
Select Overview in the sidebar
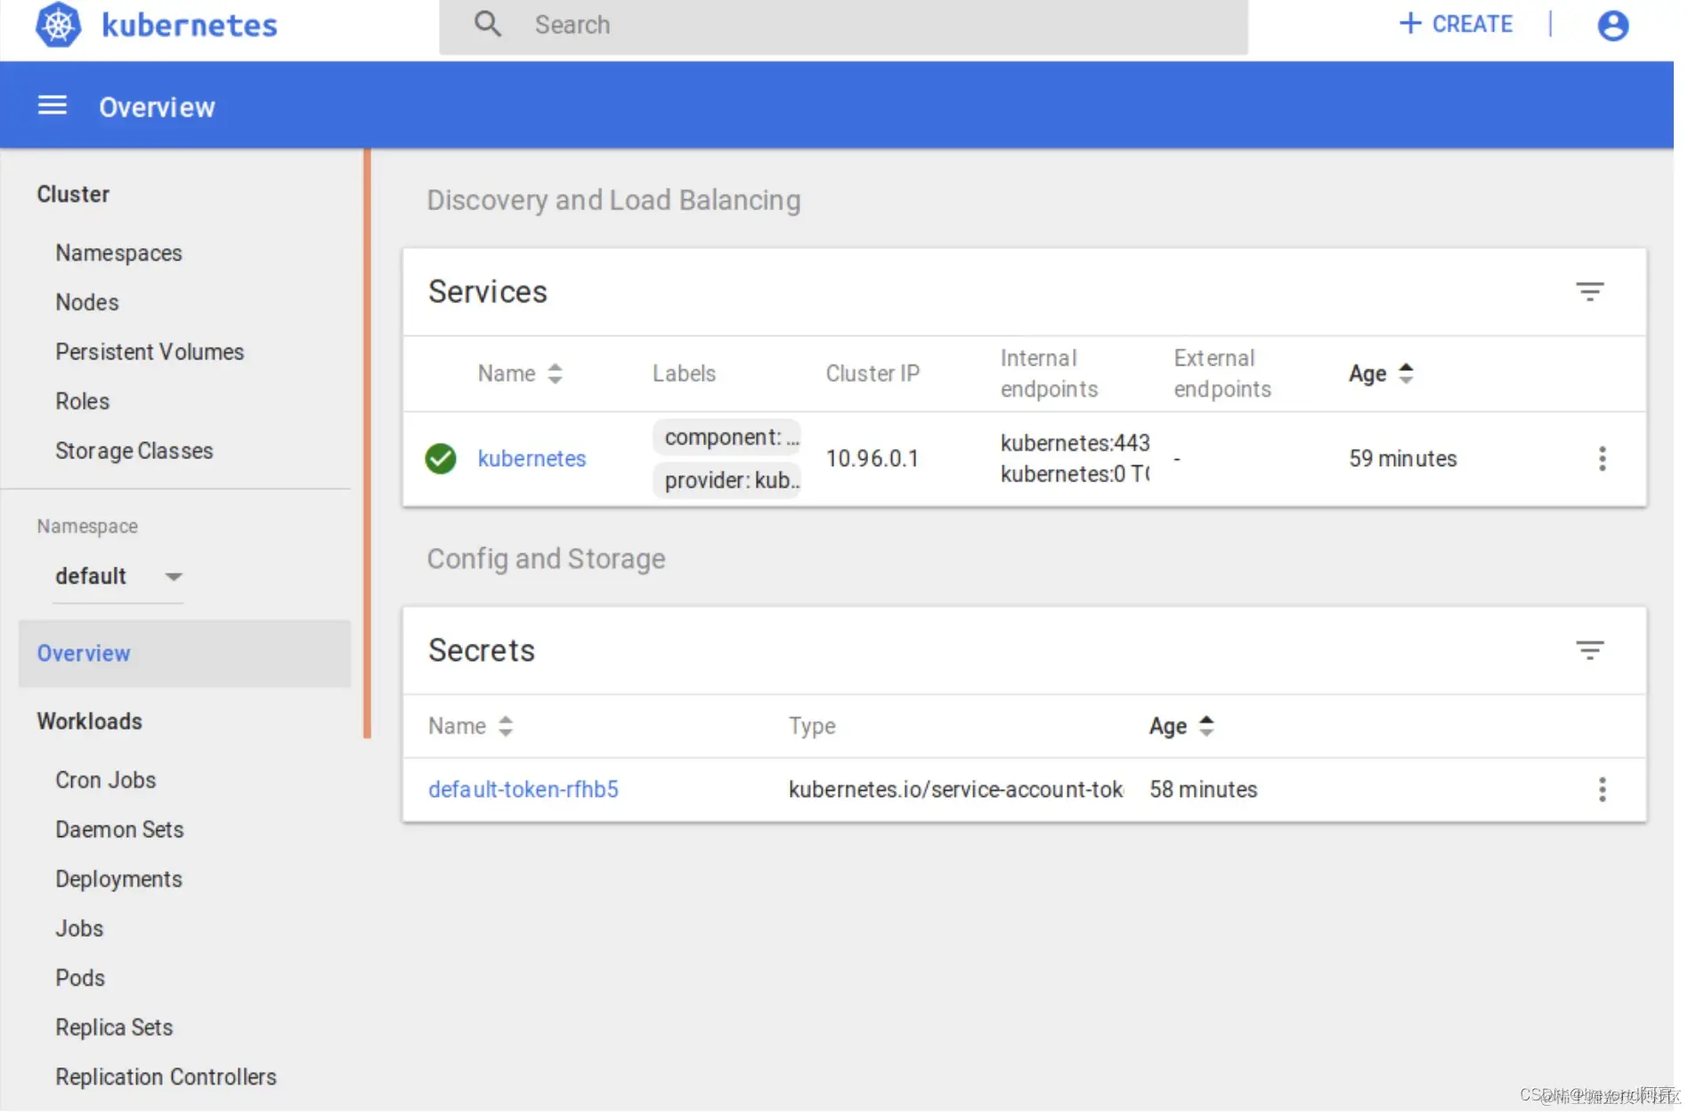[x=184, y=654]
